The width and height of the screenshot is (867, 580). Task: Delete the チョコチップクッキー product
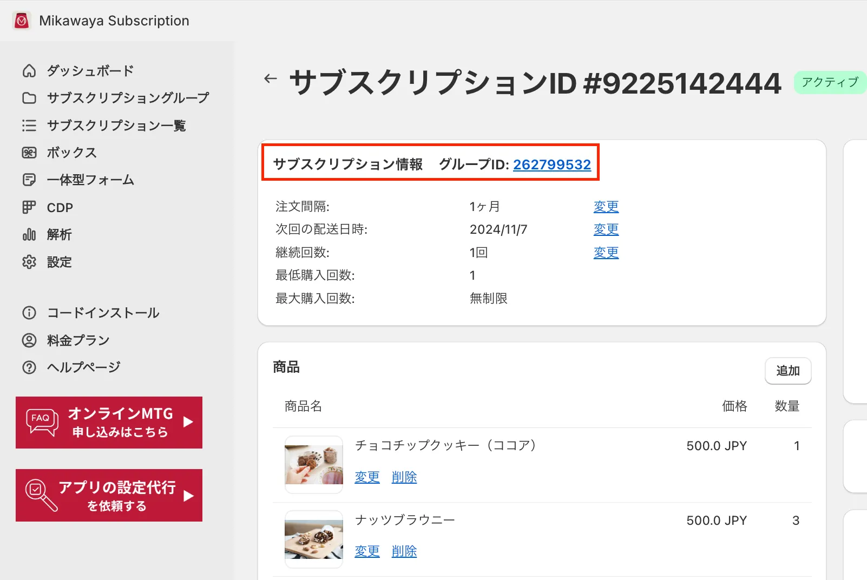404,477
